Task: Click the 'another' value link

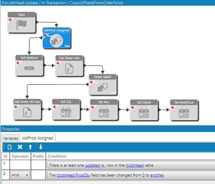Action: tap(157, 175)
